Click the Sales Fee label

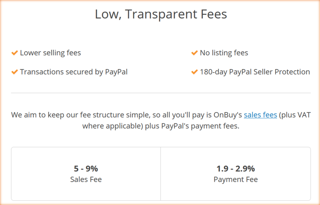coord(86,179)
